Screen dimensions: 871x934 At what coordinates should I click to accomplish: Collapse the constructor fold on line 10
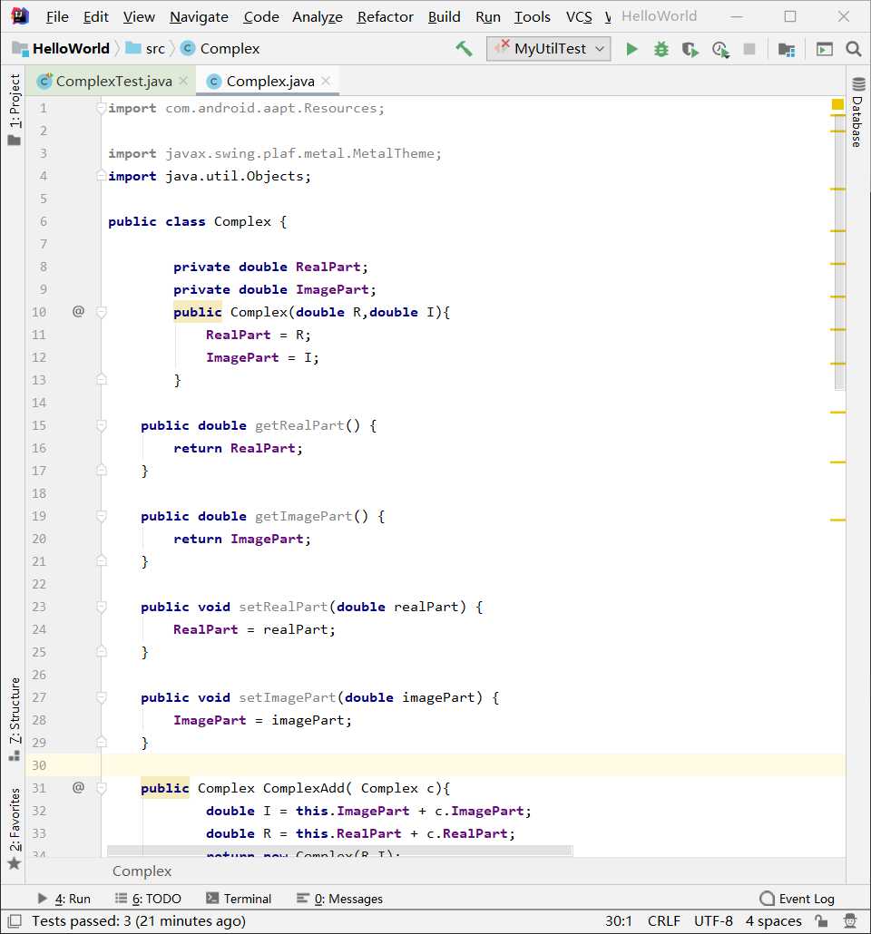pyautogui.click(x=102, y=312)
